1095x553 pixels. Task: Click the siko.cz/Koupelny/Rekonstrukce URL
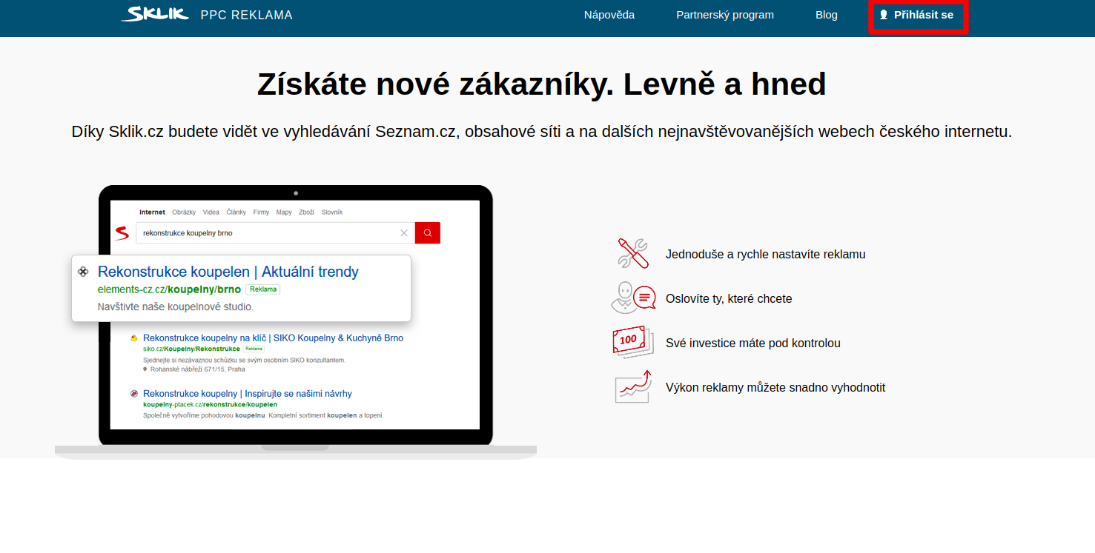tap(191, 349)
